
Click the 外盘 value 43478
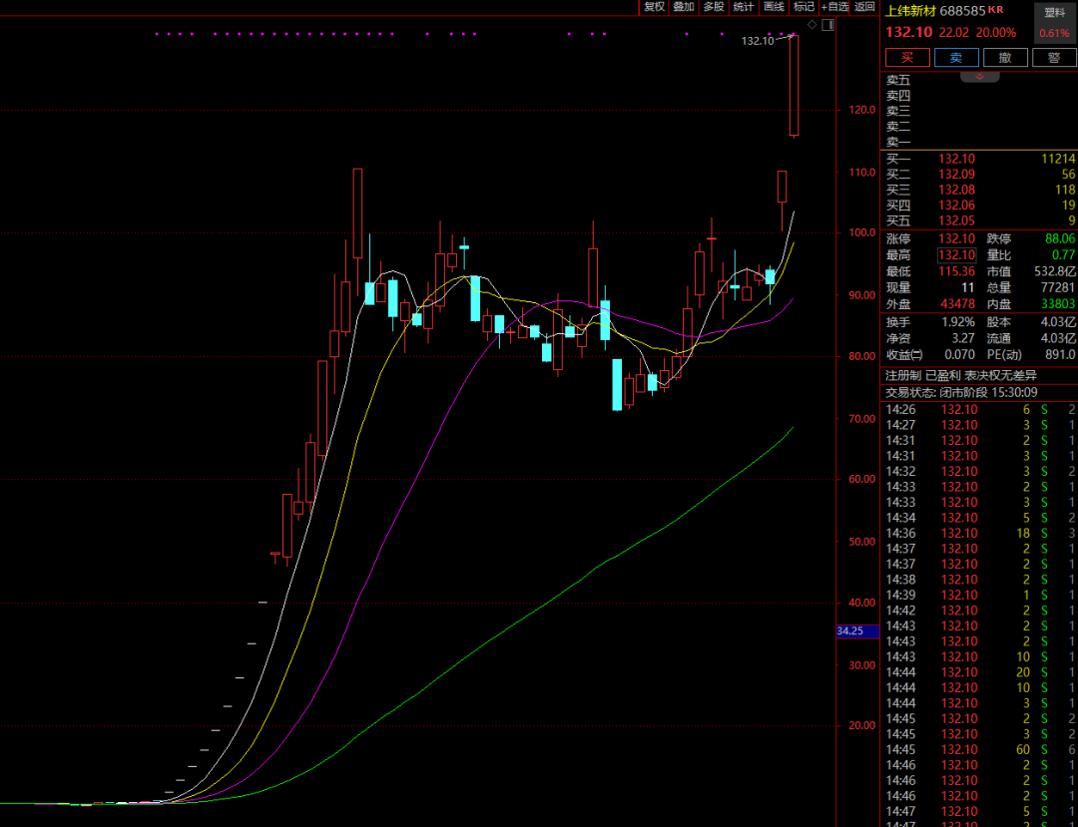tap(956, 303)
